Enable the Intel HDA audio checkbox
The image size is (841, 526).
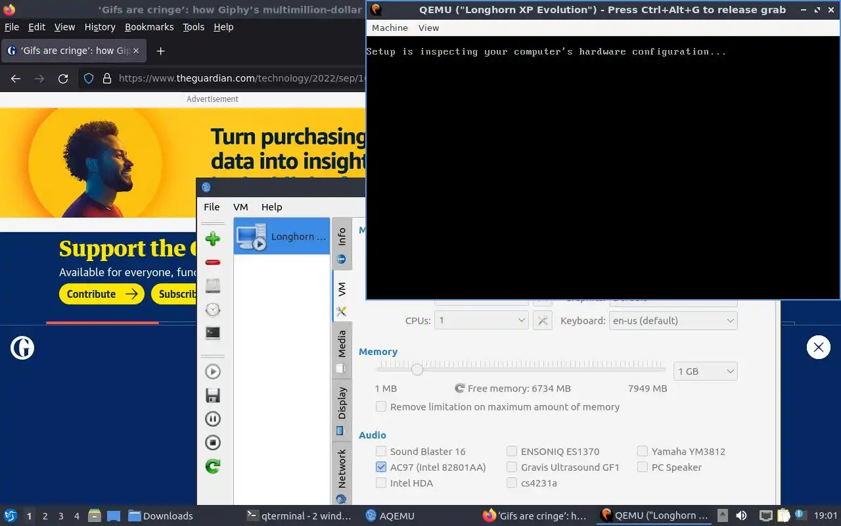(381, 483)
